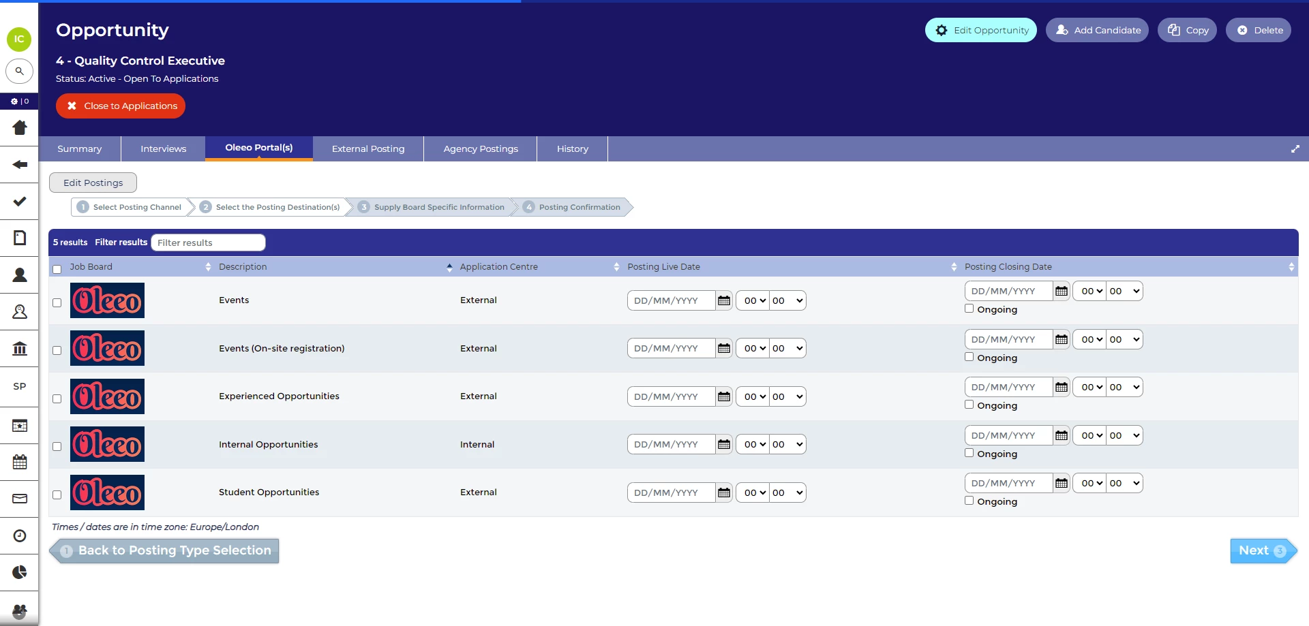Open live date hour dropdown for Events
1309x626 pixels.
click(753, 300)
